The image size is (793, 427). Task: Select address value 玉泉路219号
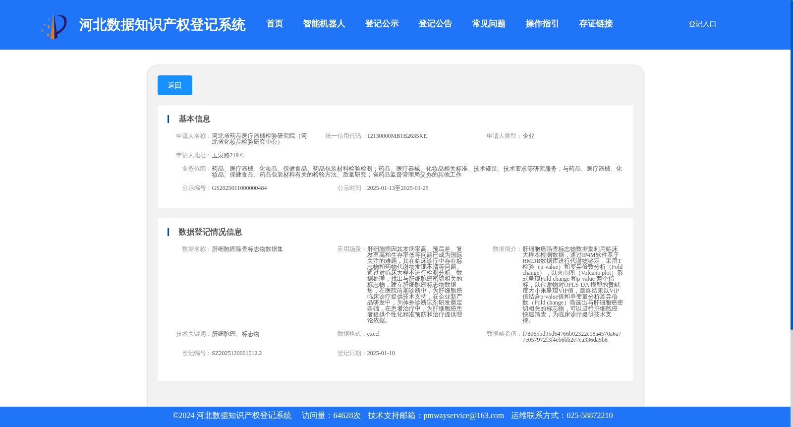228,155
